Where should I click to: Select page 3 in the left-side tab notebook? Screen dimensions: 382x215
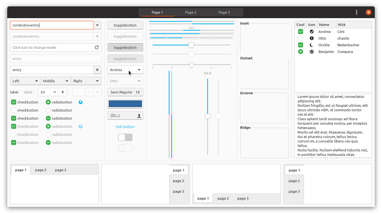click(x=294, y=191)
